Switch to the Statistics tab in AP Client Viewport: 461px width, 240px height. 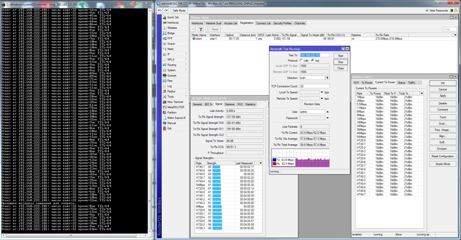click(250, 104)
